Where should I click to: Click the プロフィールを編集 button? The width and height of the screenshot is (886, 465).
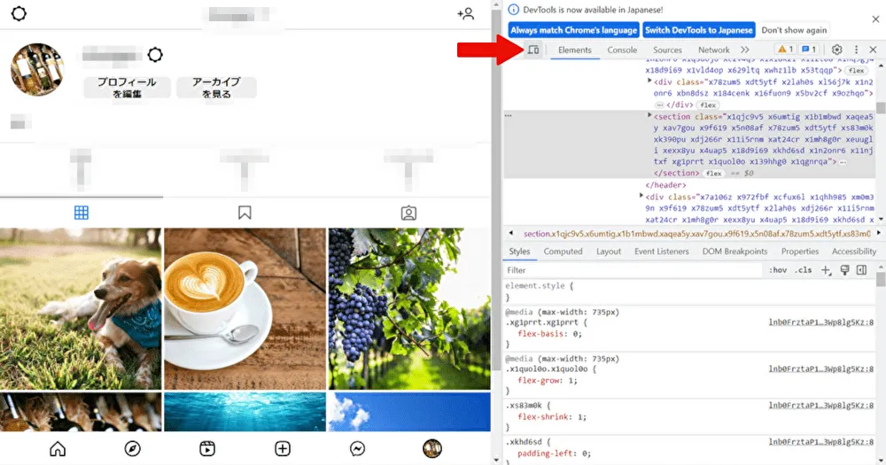[x=127, y=88]
